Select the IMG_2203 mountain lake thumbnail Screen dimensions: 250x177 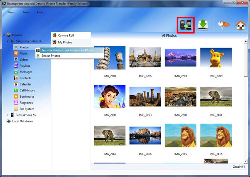[180, 58]
